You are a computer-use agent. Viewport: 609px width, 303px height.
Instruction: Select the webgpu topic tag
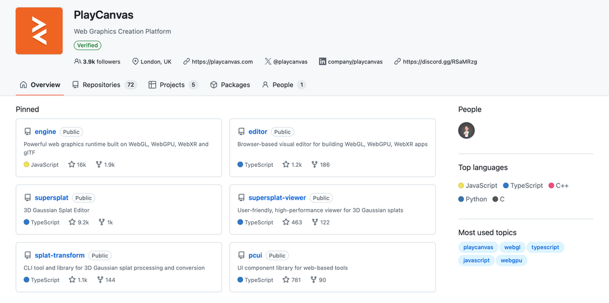click(511, 261)
